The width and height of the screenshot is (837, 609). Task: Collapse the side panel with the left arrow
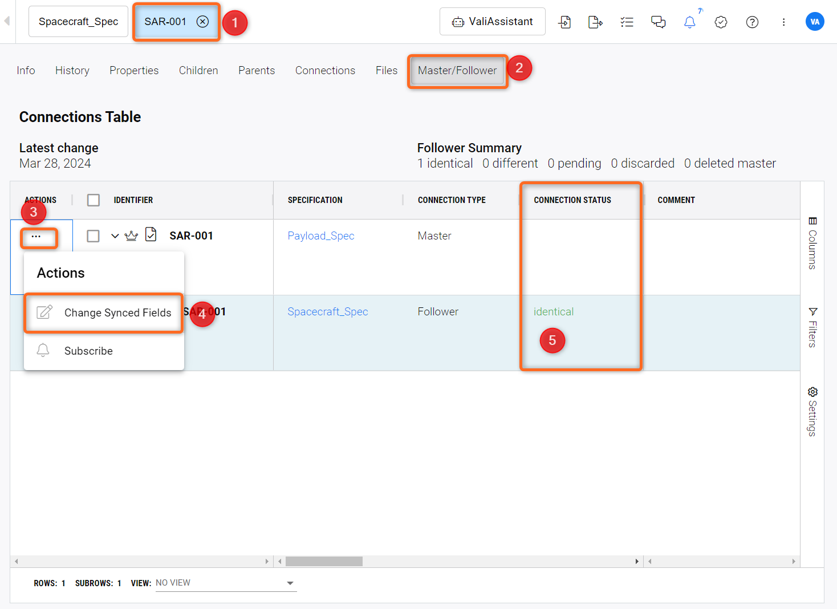coord(7,21)
